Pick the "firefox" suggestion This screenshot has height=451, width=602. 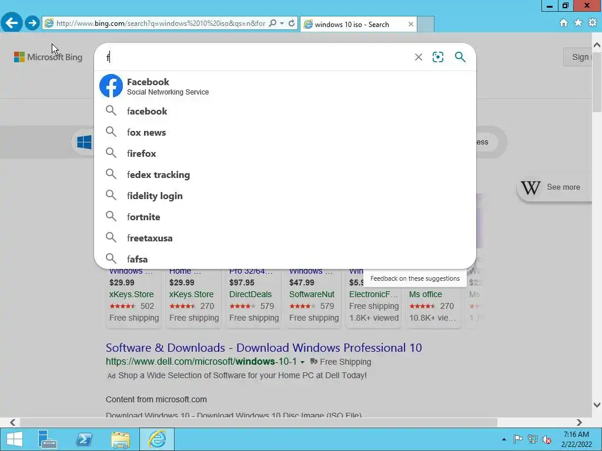285,153
